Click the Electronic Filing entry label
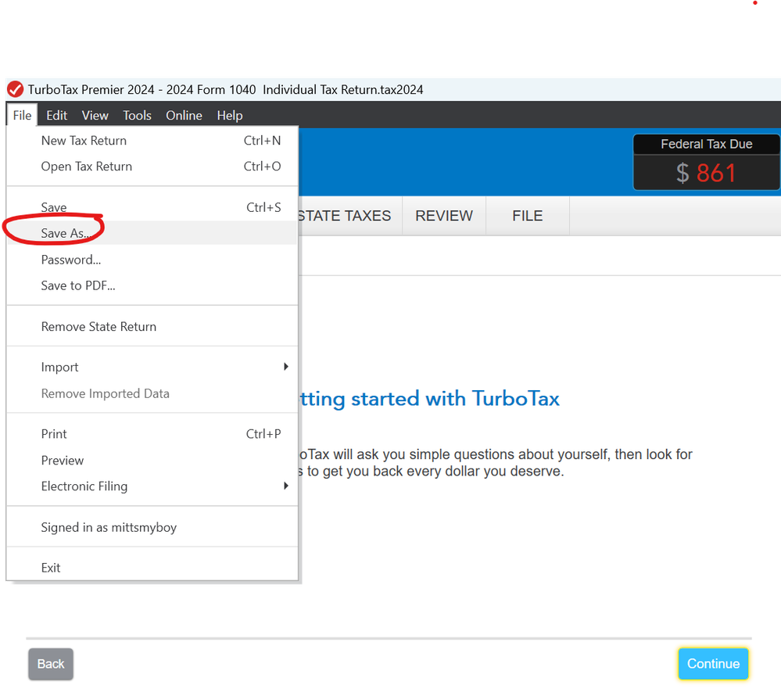Viewport: 781px width, 696px height. point(84,486)
